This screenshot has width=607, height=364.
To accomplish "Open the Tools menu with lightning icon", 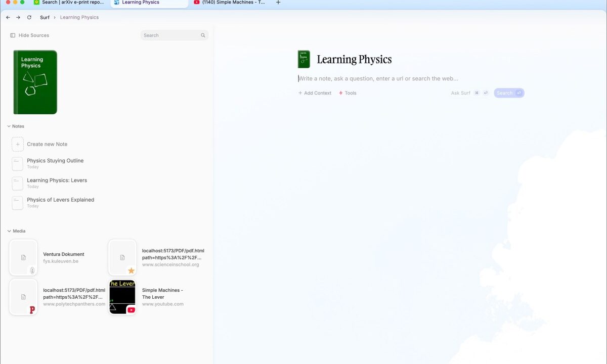I will 348,93.
